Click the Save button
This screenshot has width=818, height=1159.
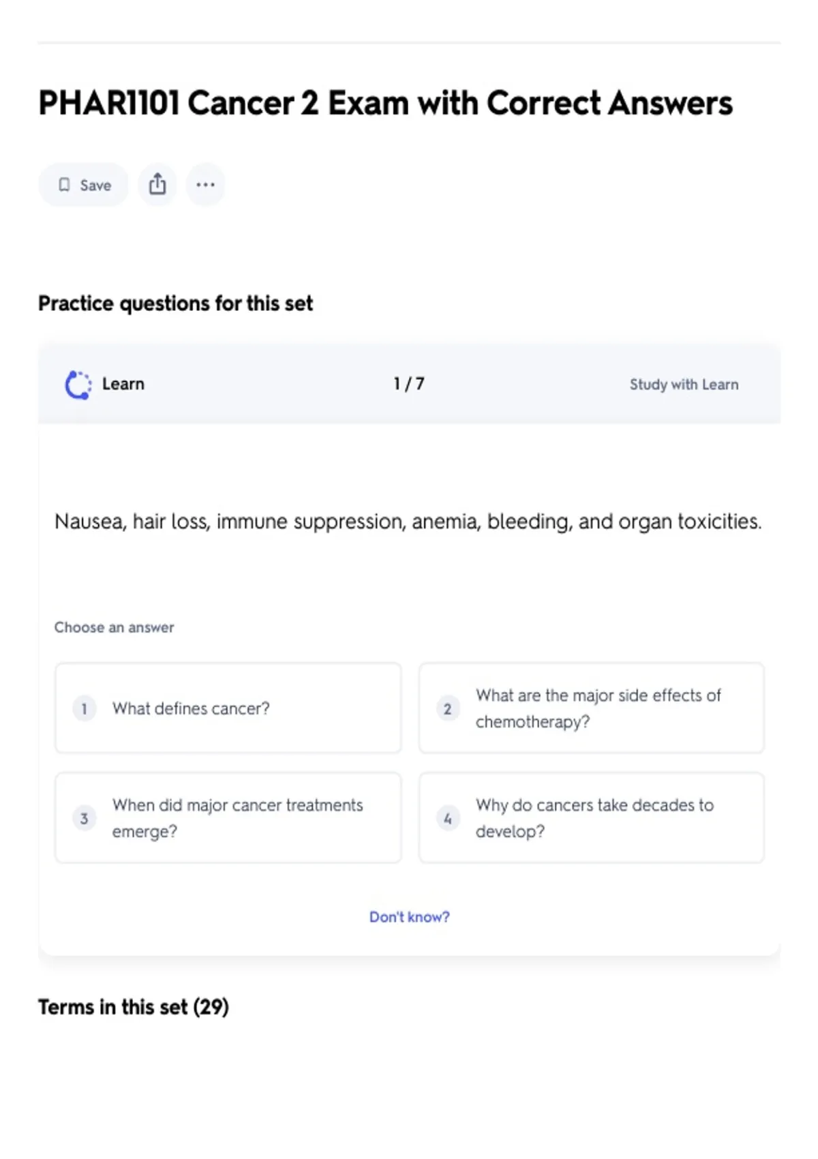[83, 185]
